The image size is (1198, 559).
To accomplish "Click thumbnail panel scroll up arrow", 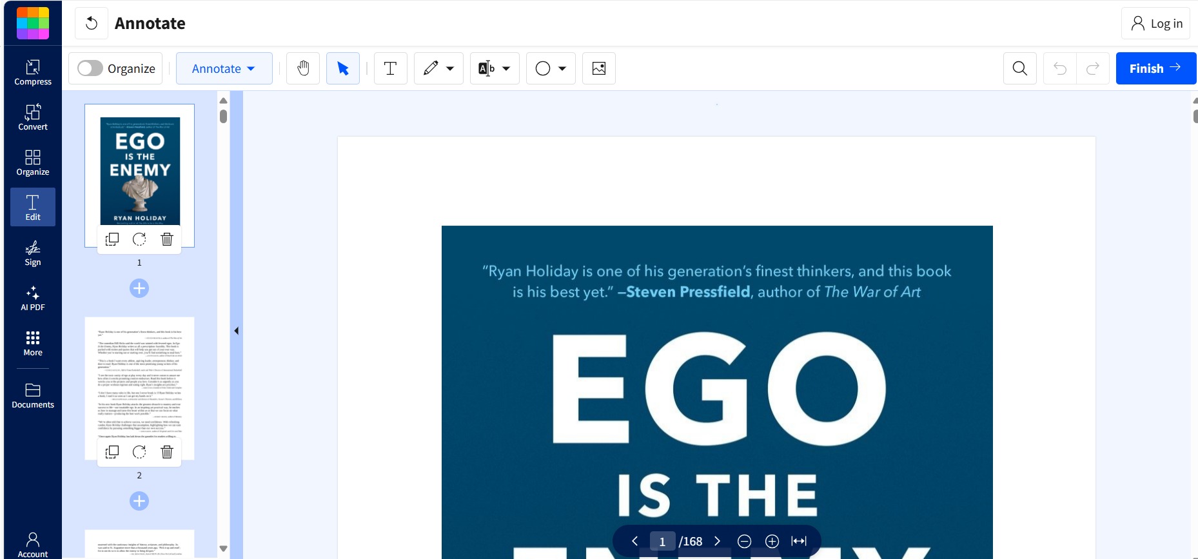I will pos(223,101).
